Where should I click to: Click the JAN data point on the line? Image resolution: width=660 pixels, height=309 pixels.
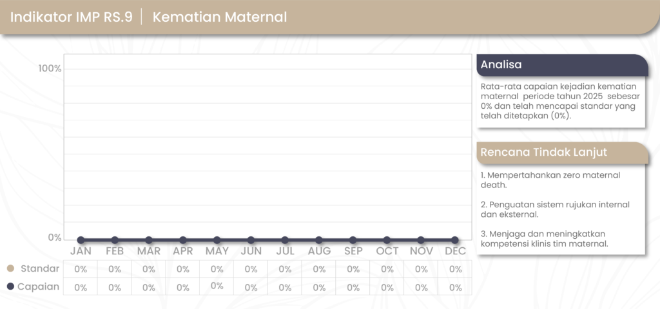[x=81, y=240]
